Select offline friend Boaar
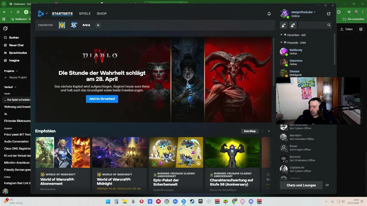This screenshot has width=367, height=206. tap(305, 148)
